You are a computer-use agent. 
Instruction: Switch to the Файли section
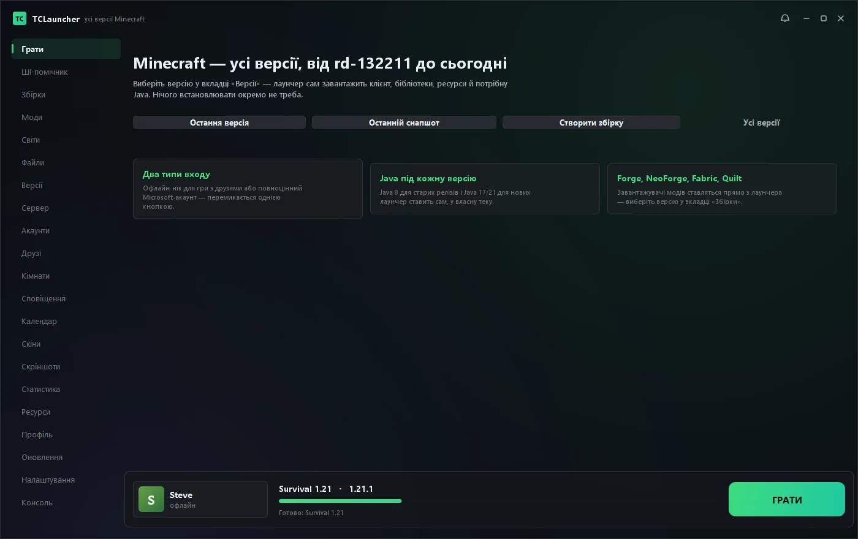pyautogui.click(x=66, y=162)
